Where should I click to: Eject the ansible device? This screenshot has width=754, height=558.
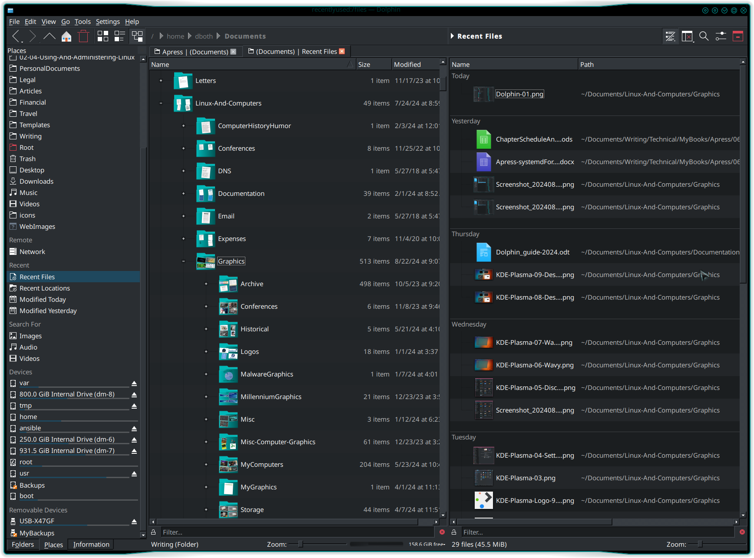(x=134, y=429)
